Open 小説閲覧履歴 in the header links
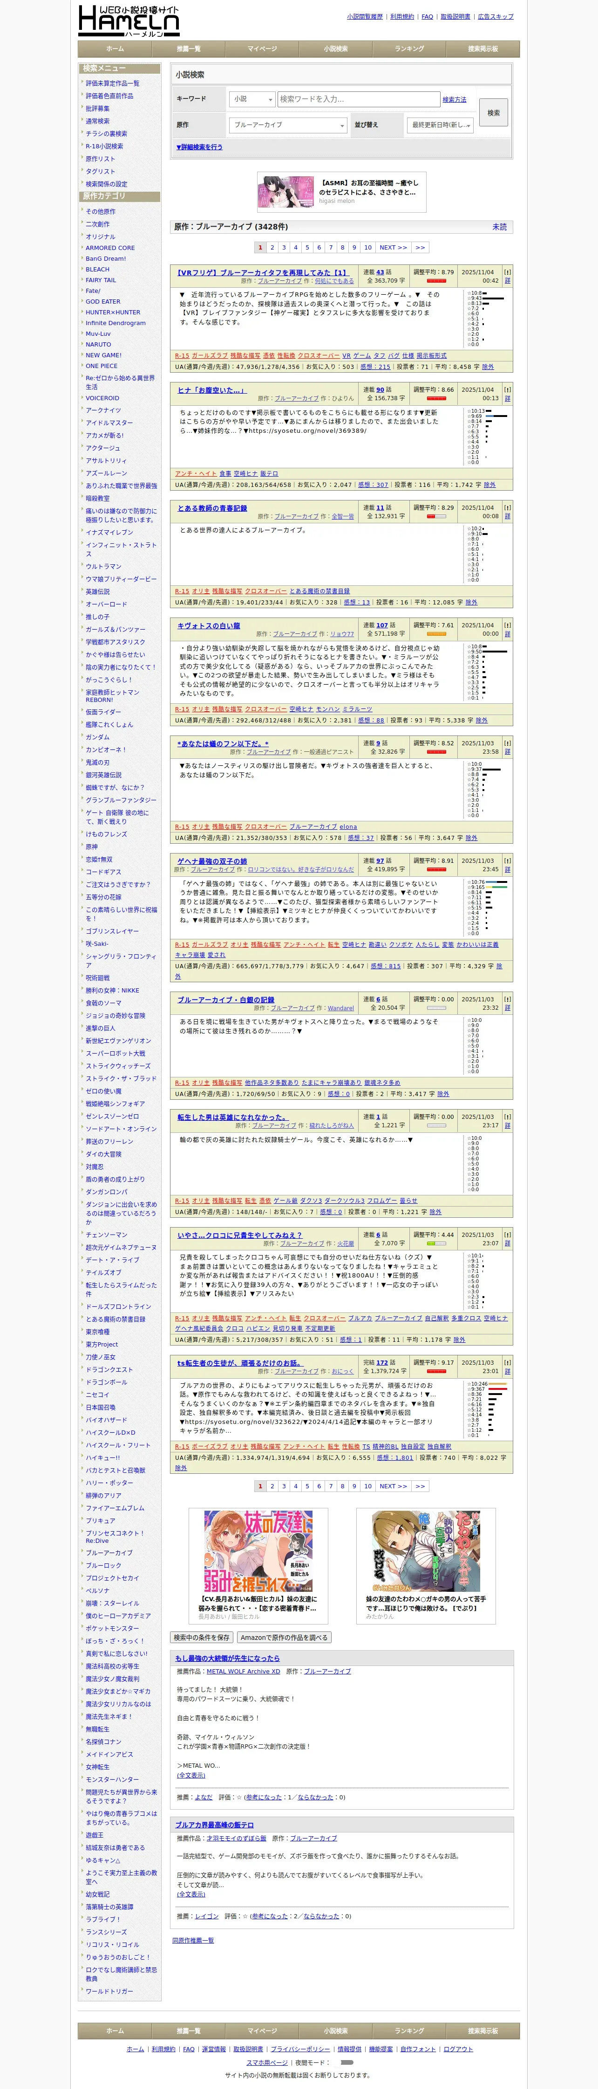The width and height of the screenshot is (598, 2089). pyautogui.click(x=365, y=16)
